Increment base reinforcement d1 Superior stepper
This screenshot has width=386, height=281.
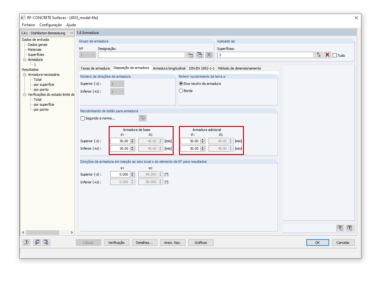click(x=132, y=140)
